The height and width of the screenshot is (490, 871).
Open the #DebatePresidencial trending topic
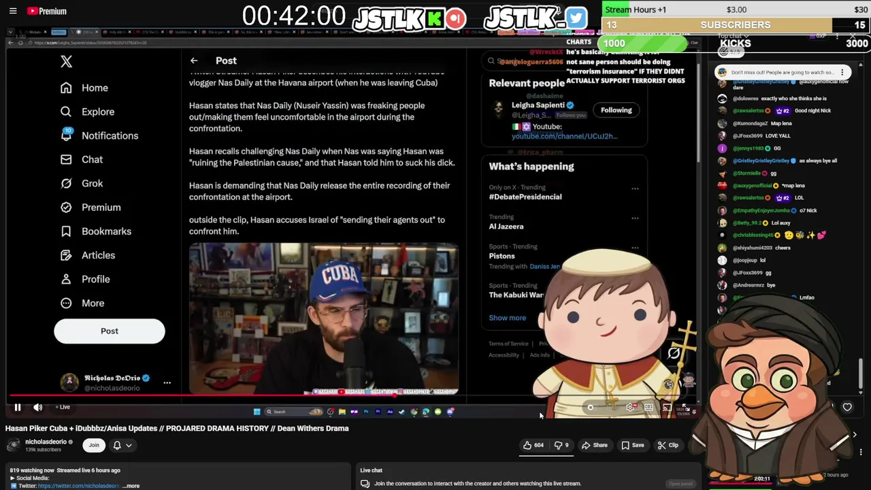click(525, 197)
